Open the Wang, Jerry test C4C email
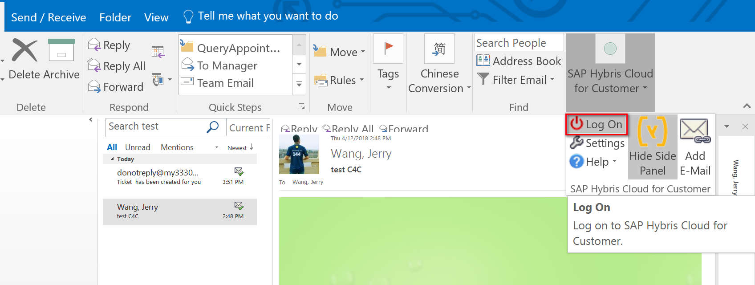This screenshot has height=285, width=755. pos(180,212)
